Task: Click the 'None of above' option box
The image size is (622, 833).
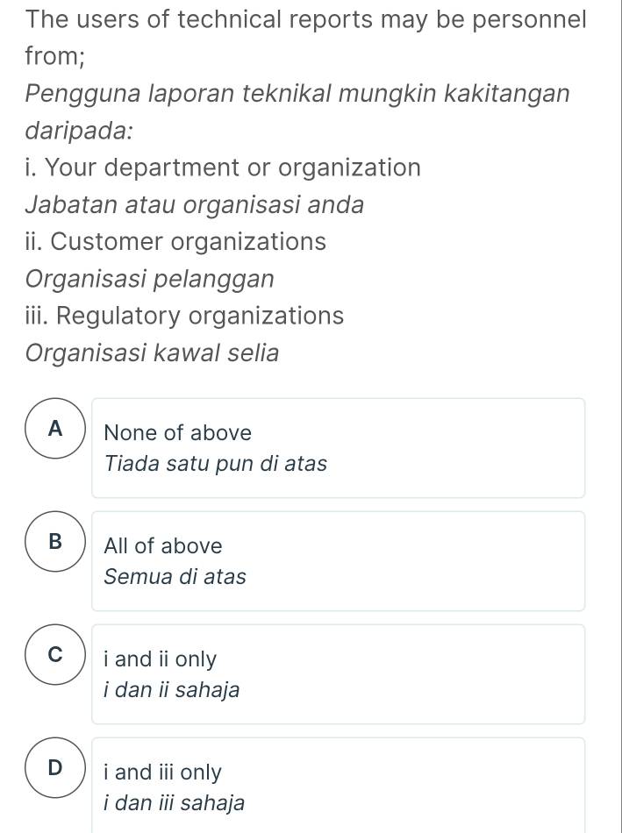Action: point(338,447)
